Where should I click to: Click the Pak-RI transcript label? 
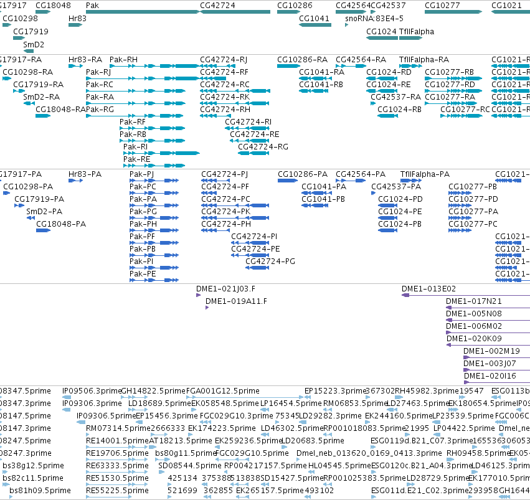[x=135, y=147]
